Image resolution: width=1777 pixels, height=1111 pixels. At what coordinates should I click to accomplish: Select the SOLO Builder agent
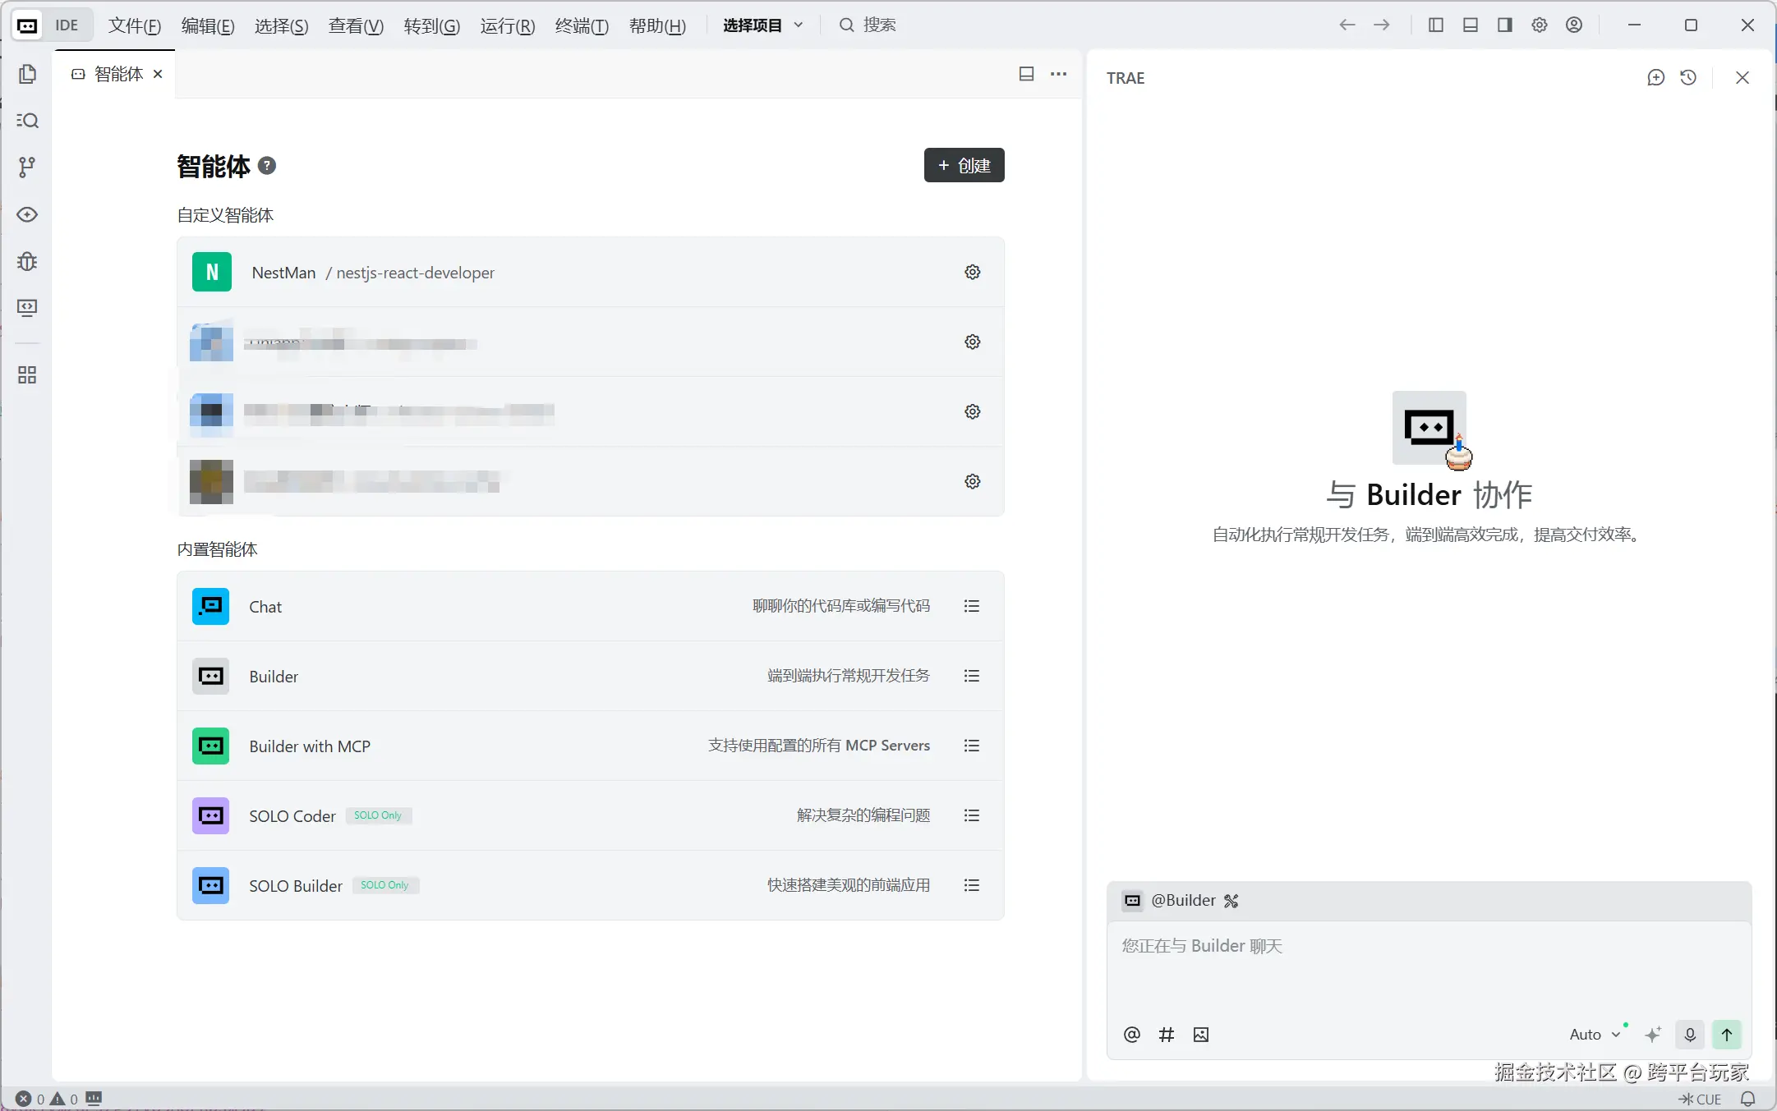[x=591, y=885]
